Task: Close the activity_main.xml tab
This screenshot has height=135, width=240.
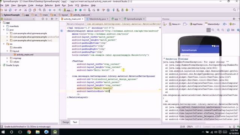Action: point(82,19)
